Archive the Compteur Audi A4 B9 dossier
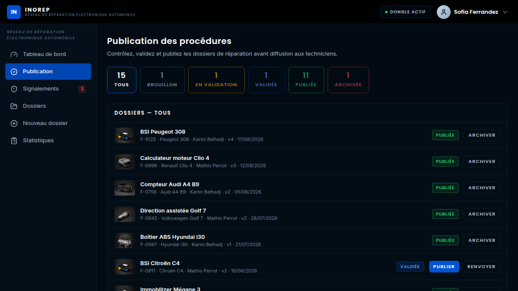Viewport: 518px width, 291px height. pos(482,188)
